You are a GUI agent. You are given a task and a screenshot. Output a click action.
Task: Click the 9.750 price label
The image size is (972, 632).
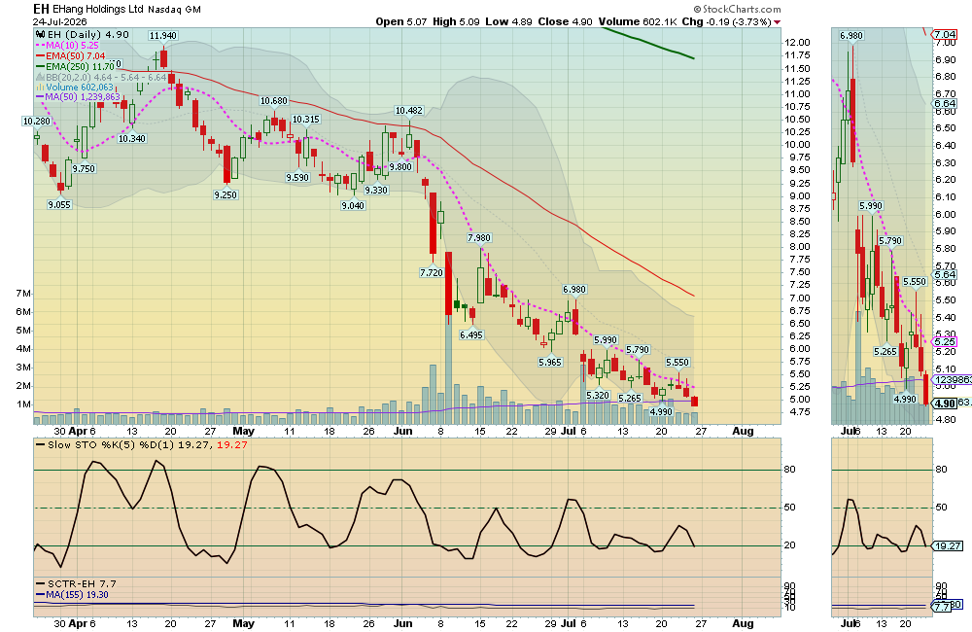(x=84, y=168)
